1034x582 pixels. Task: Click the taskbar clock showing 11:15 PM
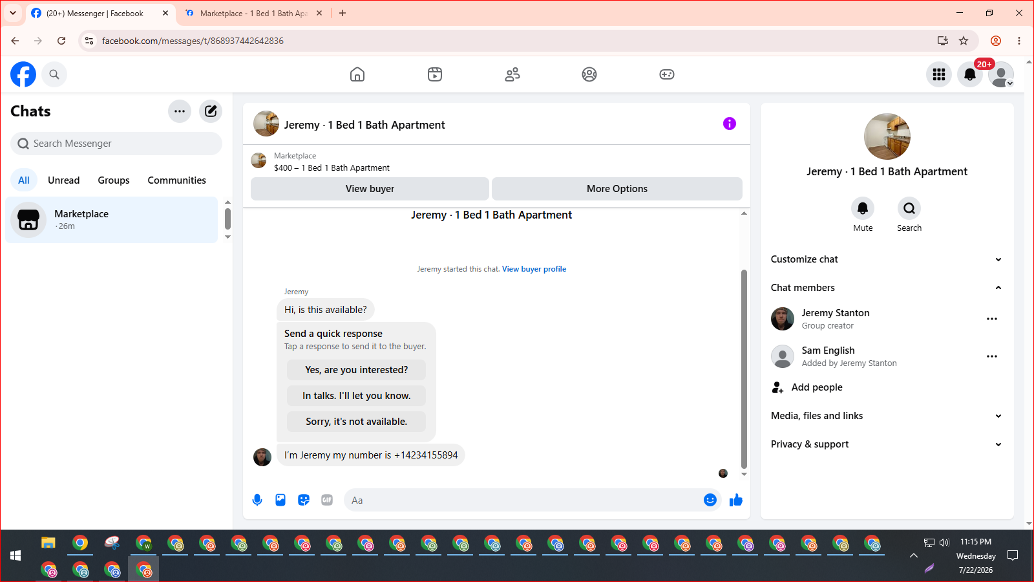[x=976, y=542]
